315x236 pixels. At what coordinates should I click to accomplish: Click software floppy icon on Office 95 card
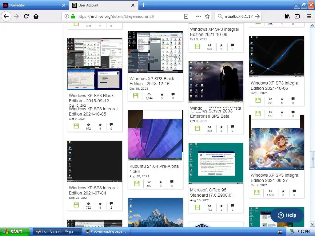point(197,207)
